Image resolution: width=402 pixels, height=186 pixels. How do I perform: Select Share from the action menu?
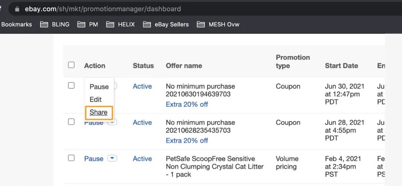99,112
